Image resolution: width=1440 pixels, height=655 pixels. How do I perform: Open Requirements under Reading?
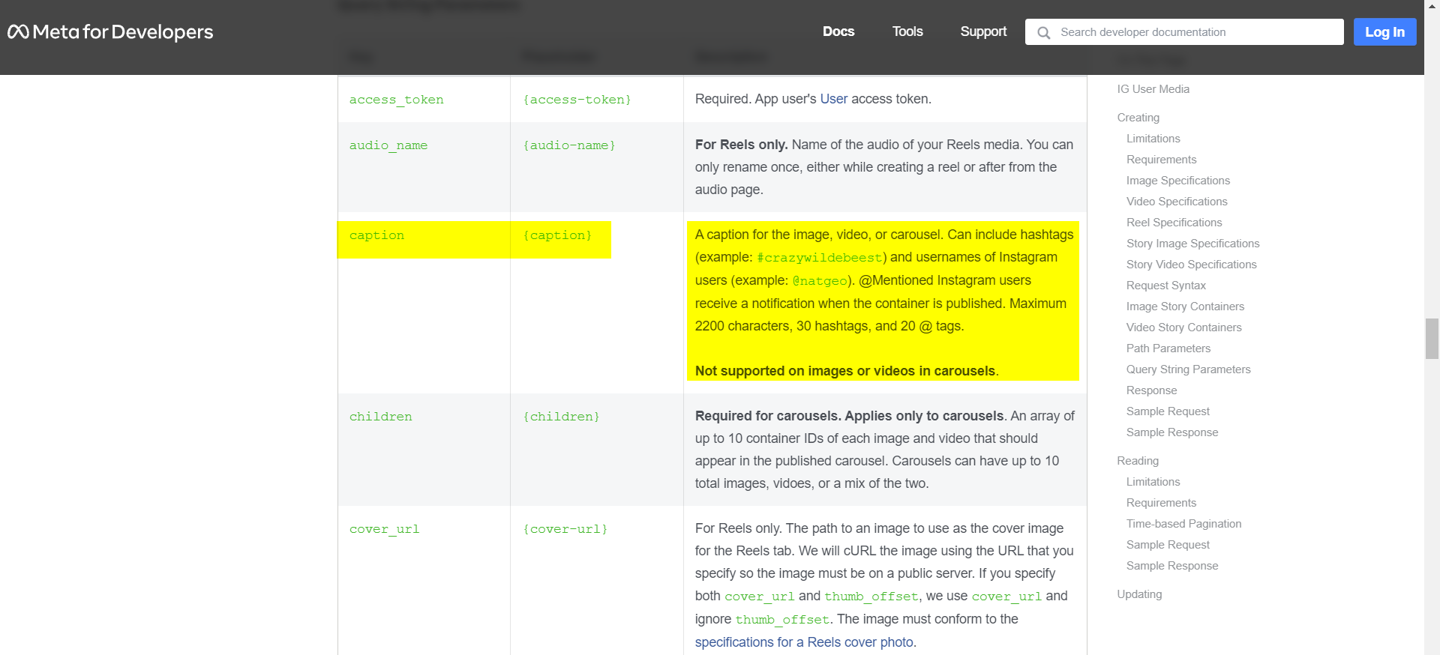(x=1161, y=503)
